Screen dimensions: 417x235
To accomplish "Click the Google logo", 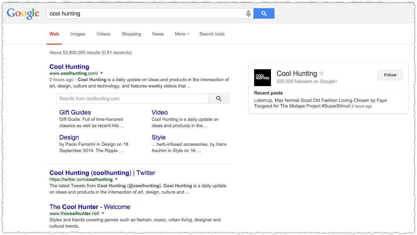I will pyautogui.click(x=23, y=13).
